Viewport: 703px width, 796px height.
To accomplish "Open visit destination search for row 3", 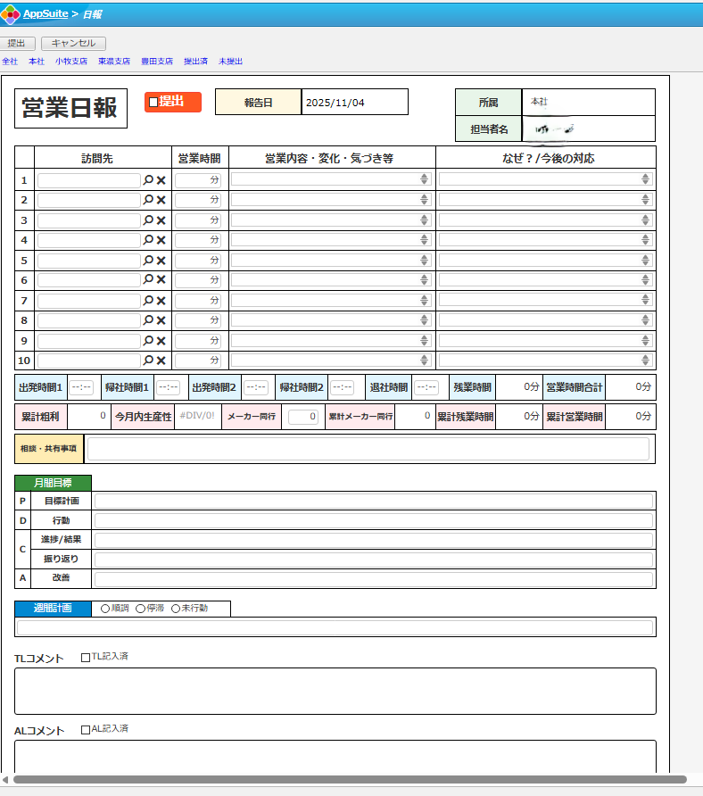I will point(148,220).
